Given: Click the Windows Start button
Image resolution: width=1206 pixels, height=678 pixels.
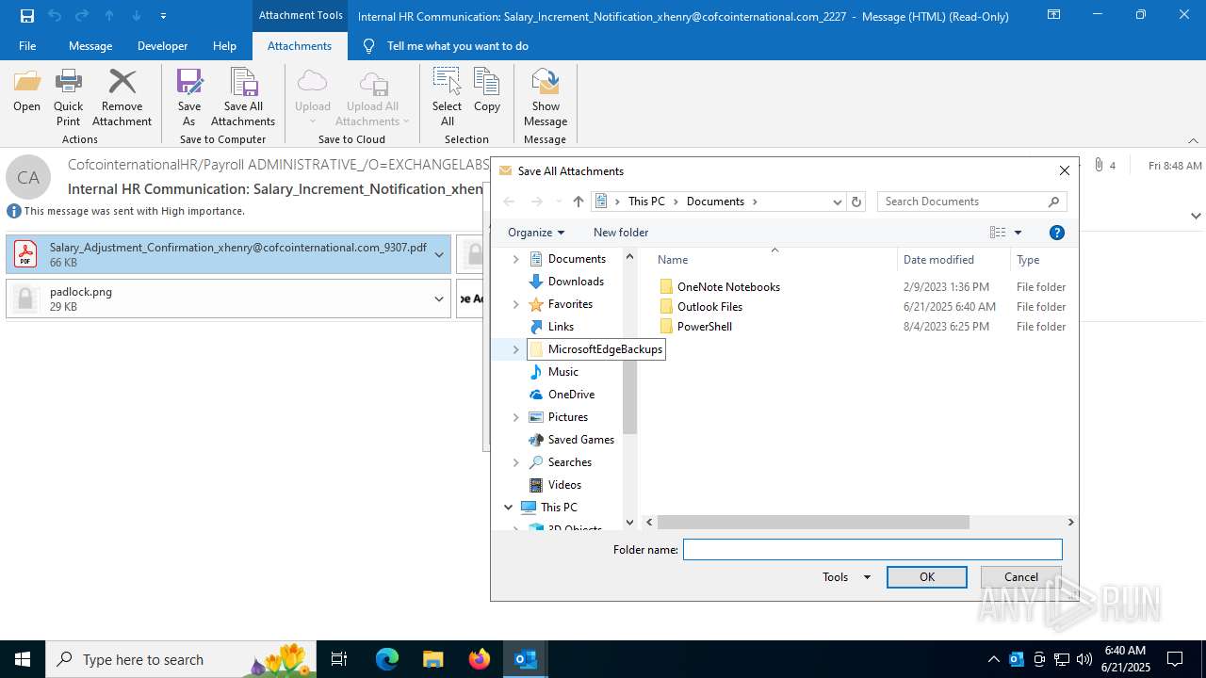Looking at the screenshot, I should [x=23, y=659].
